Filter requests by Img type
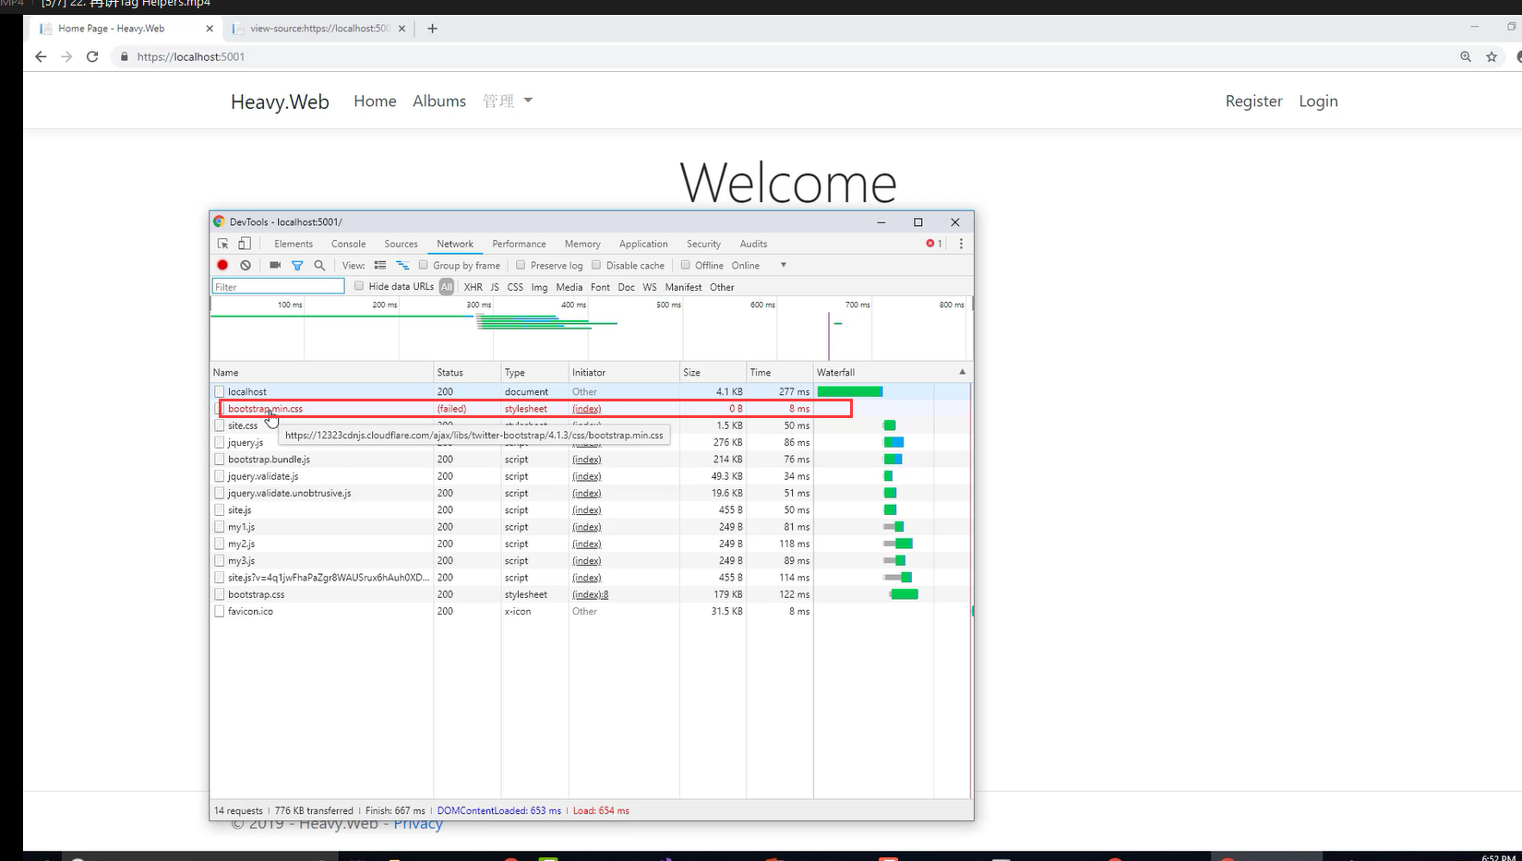Image resolution: width=1522 pixels, height=861 pixels. (x=540, y=287)
